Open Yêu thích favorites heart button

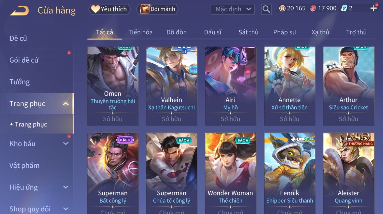click(x=110, y=9)
